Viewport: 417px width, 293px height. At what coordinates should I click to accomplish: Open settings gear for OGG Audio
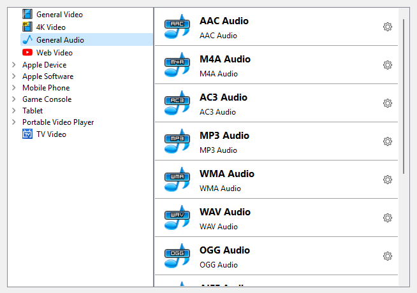388,256
